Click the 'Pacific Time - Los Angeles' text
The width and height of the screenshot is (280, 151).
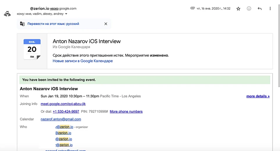click(x=120, y=96)
